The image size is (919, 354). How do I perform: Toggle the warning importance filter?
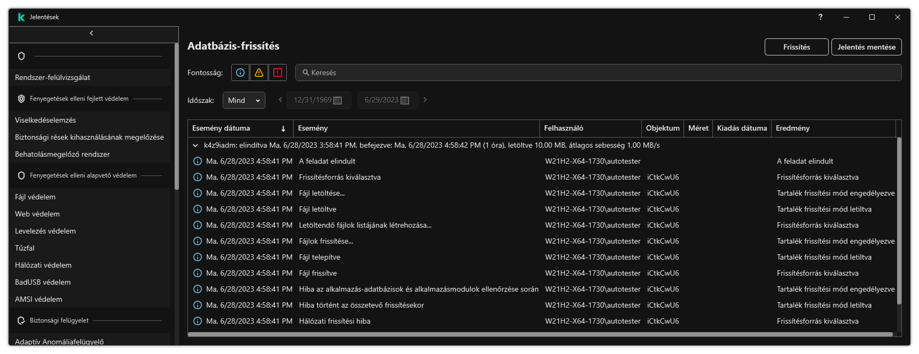coord(259,73)
